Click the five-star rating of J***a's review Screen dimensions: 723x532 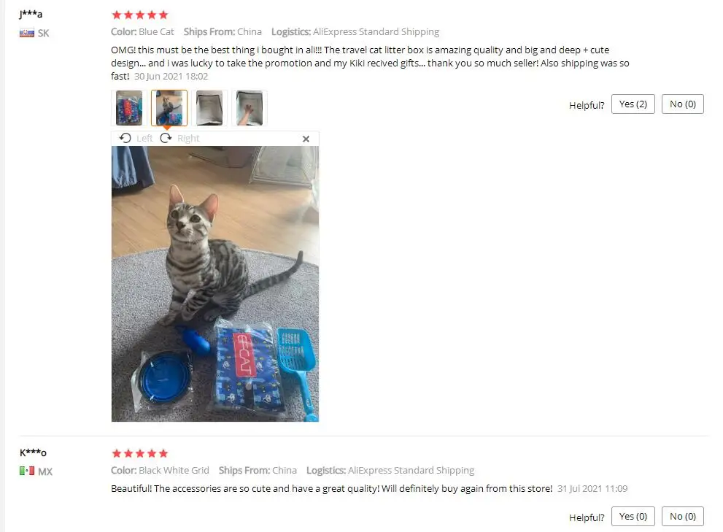coord(140,15)
